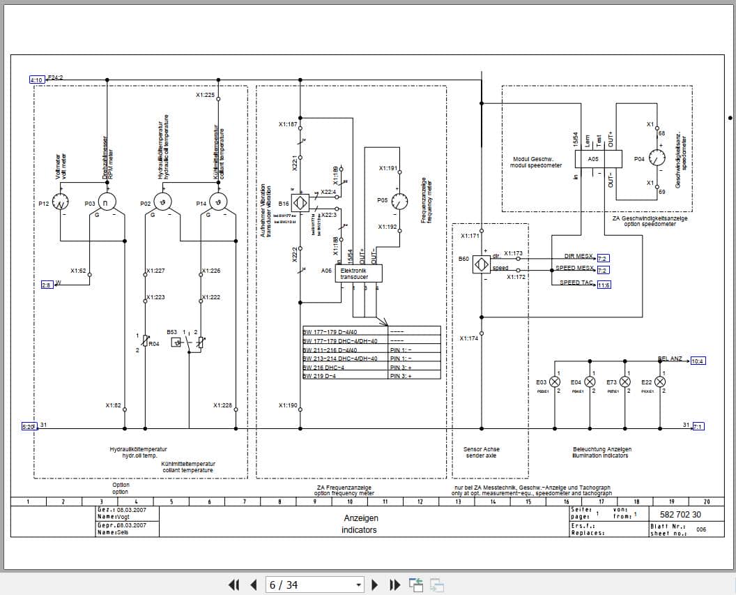The height and width of the screenshot is (595, 736).
Task: Click the ZA Frequenzanzeige caption
Action: pos(344,490)
